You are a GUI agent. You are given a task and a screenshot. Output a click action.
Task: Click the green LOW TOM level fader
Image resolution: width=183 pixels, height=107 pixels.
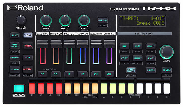pyautogui.click(x=69, y=44)
